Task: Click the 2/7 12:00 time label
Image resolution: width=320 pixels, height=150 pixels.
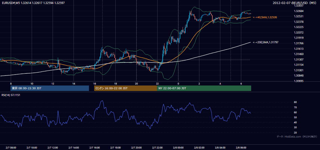Action: click(x=53, y=148)
